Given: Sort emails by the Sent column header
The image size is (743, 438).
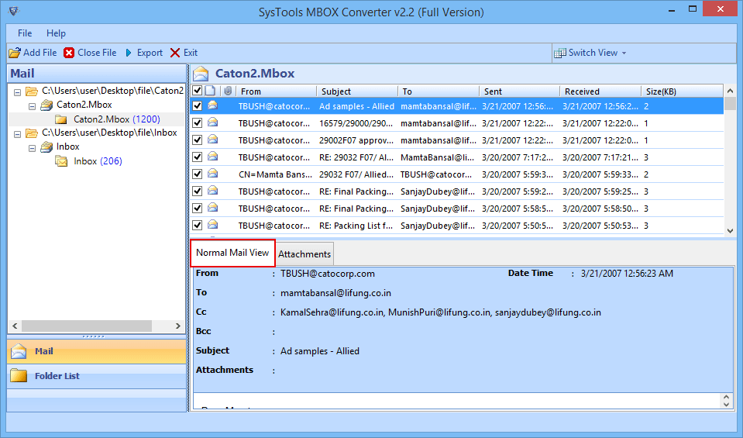Looking at the screenshot, I should (x=519, y=91).
